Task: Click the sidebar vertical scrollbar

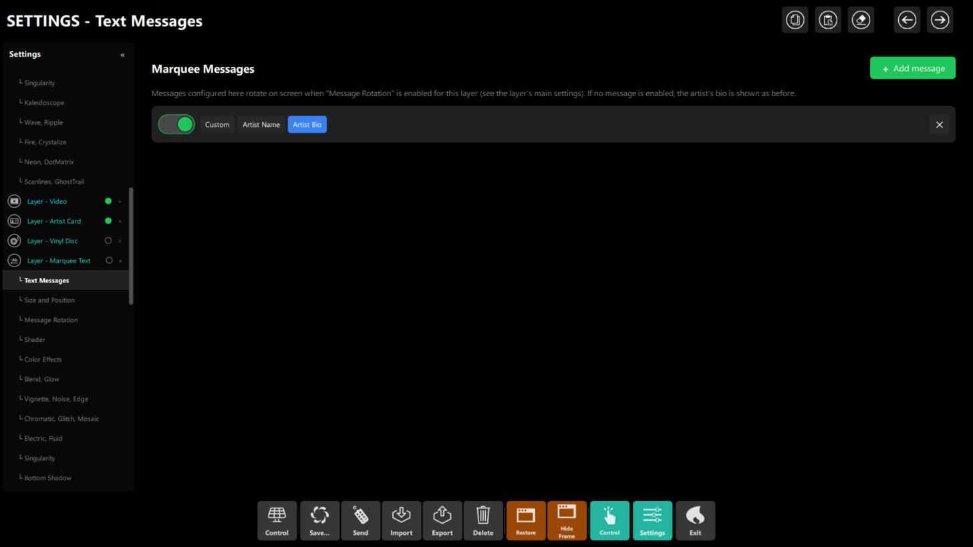Action: coord(131,246)
